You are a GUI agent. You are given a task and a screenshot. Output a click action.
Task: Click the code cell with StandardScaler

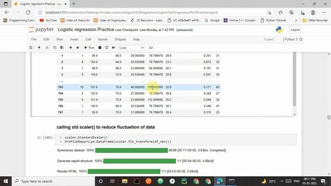pyautogui.click(x=176, y=139)
